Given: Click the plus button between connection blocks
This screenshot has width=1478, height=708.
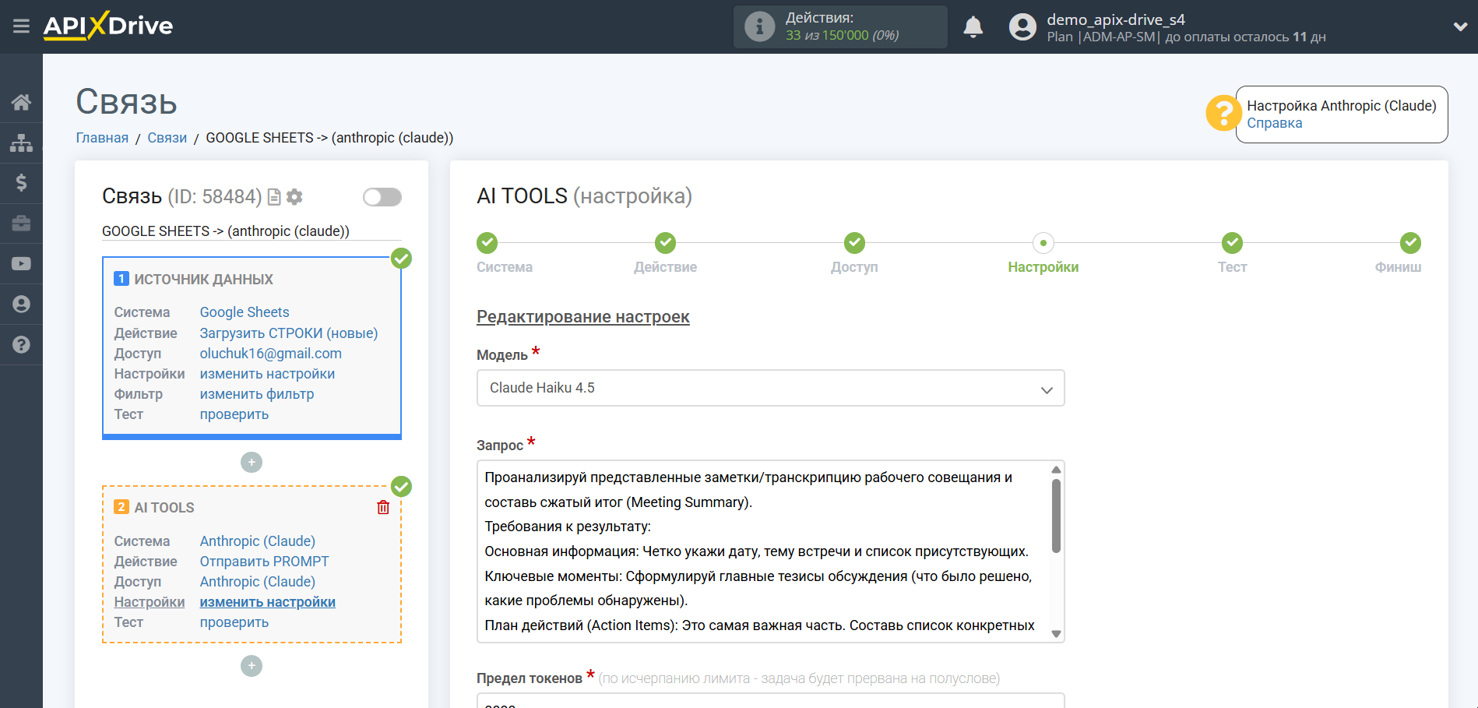Looking at the screenshot, I should click(251, 462).
